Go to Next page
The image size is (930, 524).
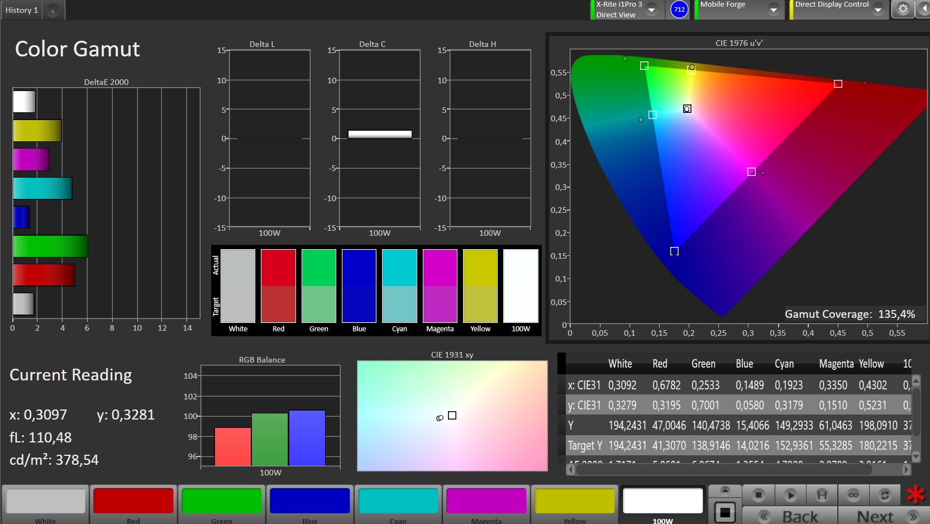[884, 516]
